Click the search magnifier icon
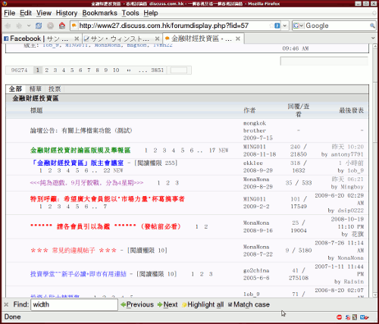This screenshot has height=324, width=379. (372, 26)
